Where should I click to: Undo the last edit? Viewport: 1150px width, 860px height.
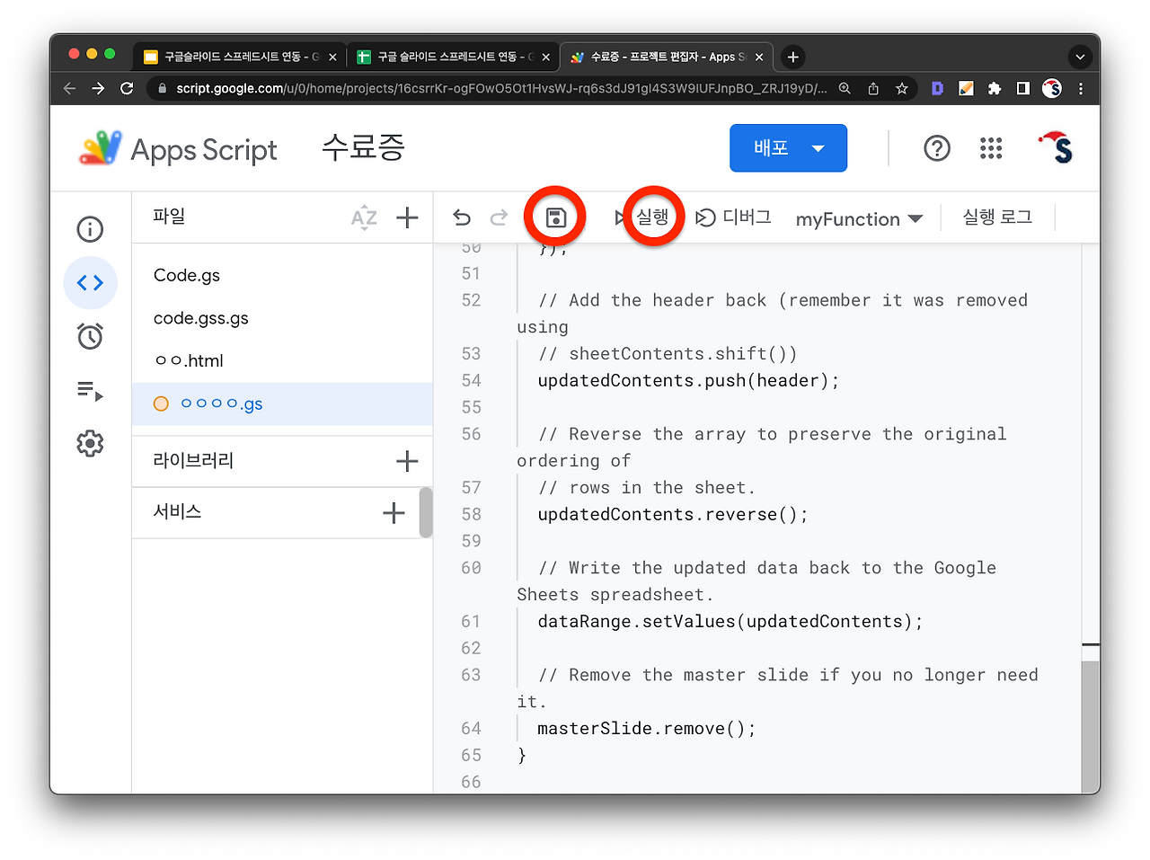click(462, 217)
